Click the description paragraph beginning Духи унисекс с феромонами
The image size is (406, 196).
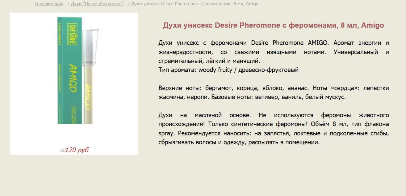pos(274,52)
